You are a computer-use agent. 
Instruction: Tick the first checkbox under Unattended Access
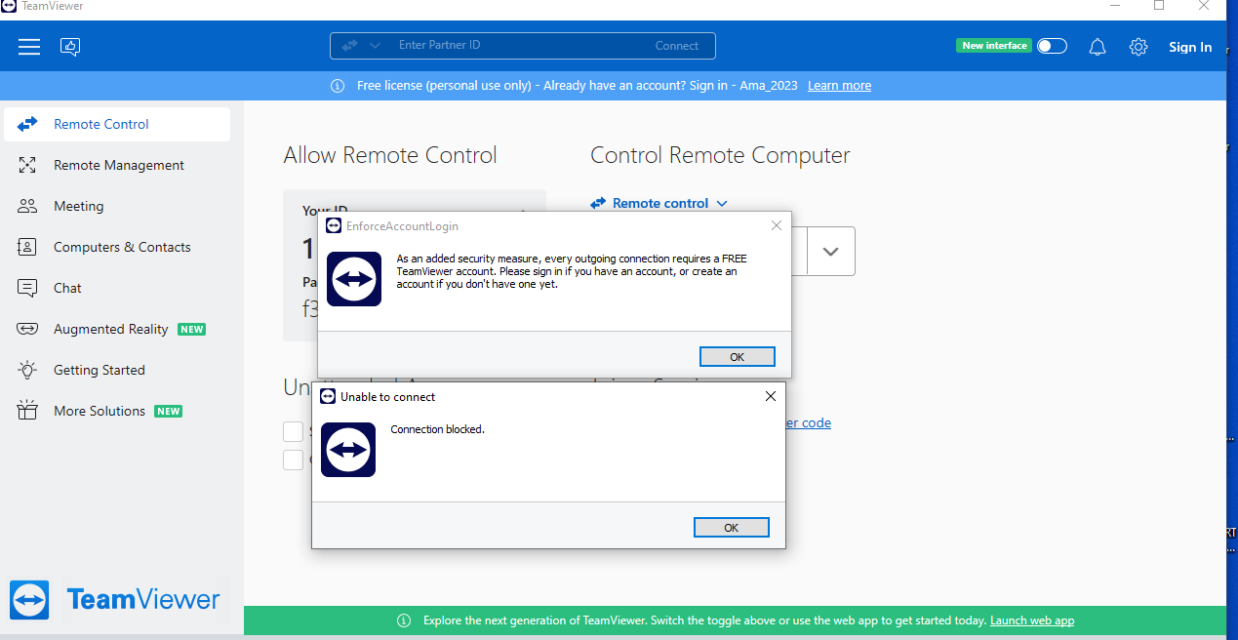pos(293,431)
